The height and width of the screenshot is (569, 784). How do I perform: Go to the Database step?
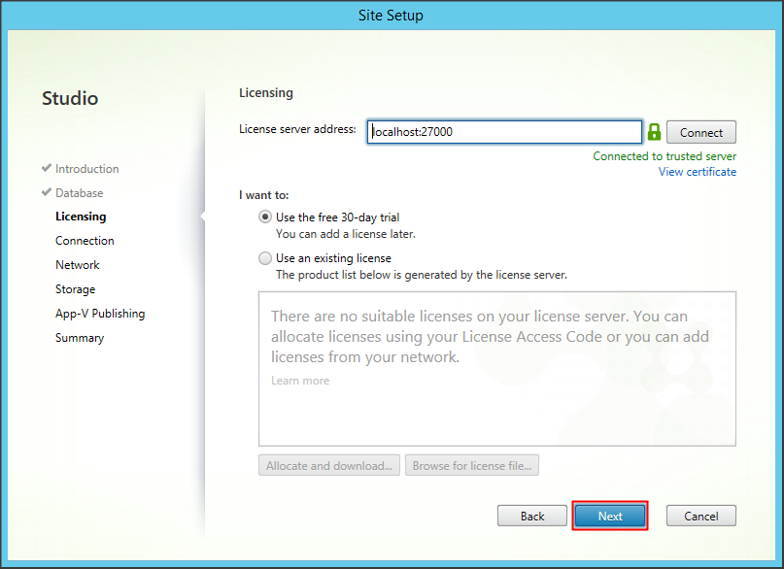79,193
